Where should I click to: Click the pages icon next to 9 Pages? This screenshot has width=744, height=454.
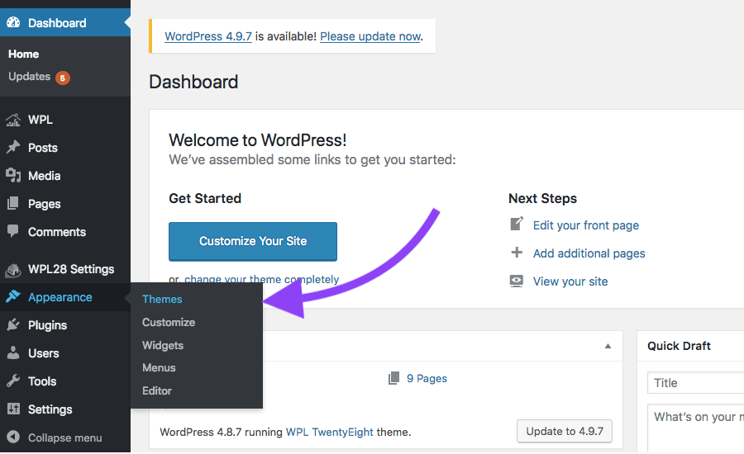point(393,378)
